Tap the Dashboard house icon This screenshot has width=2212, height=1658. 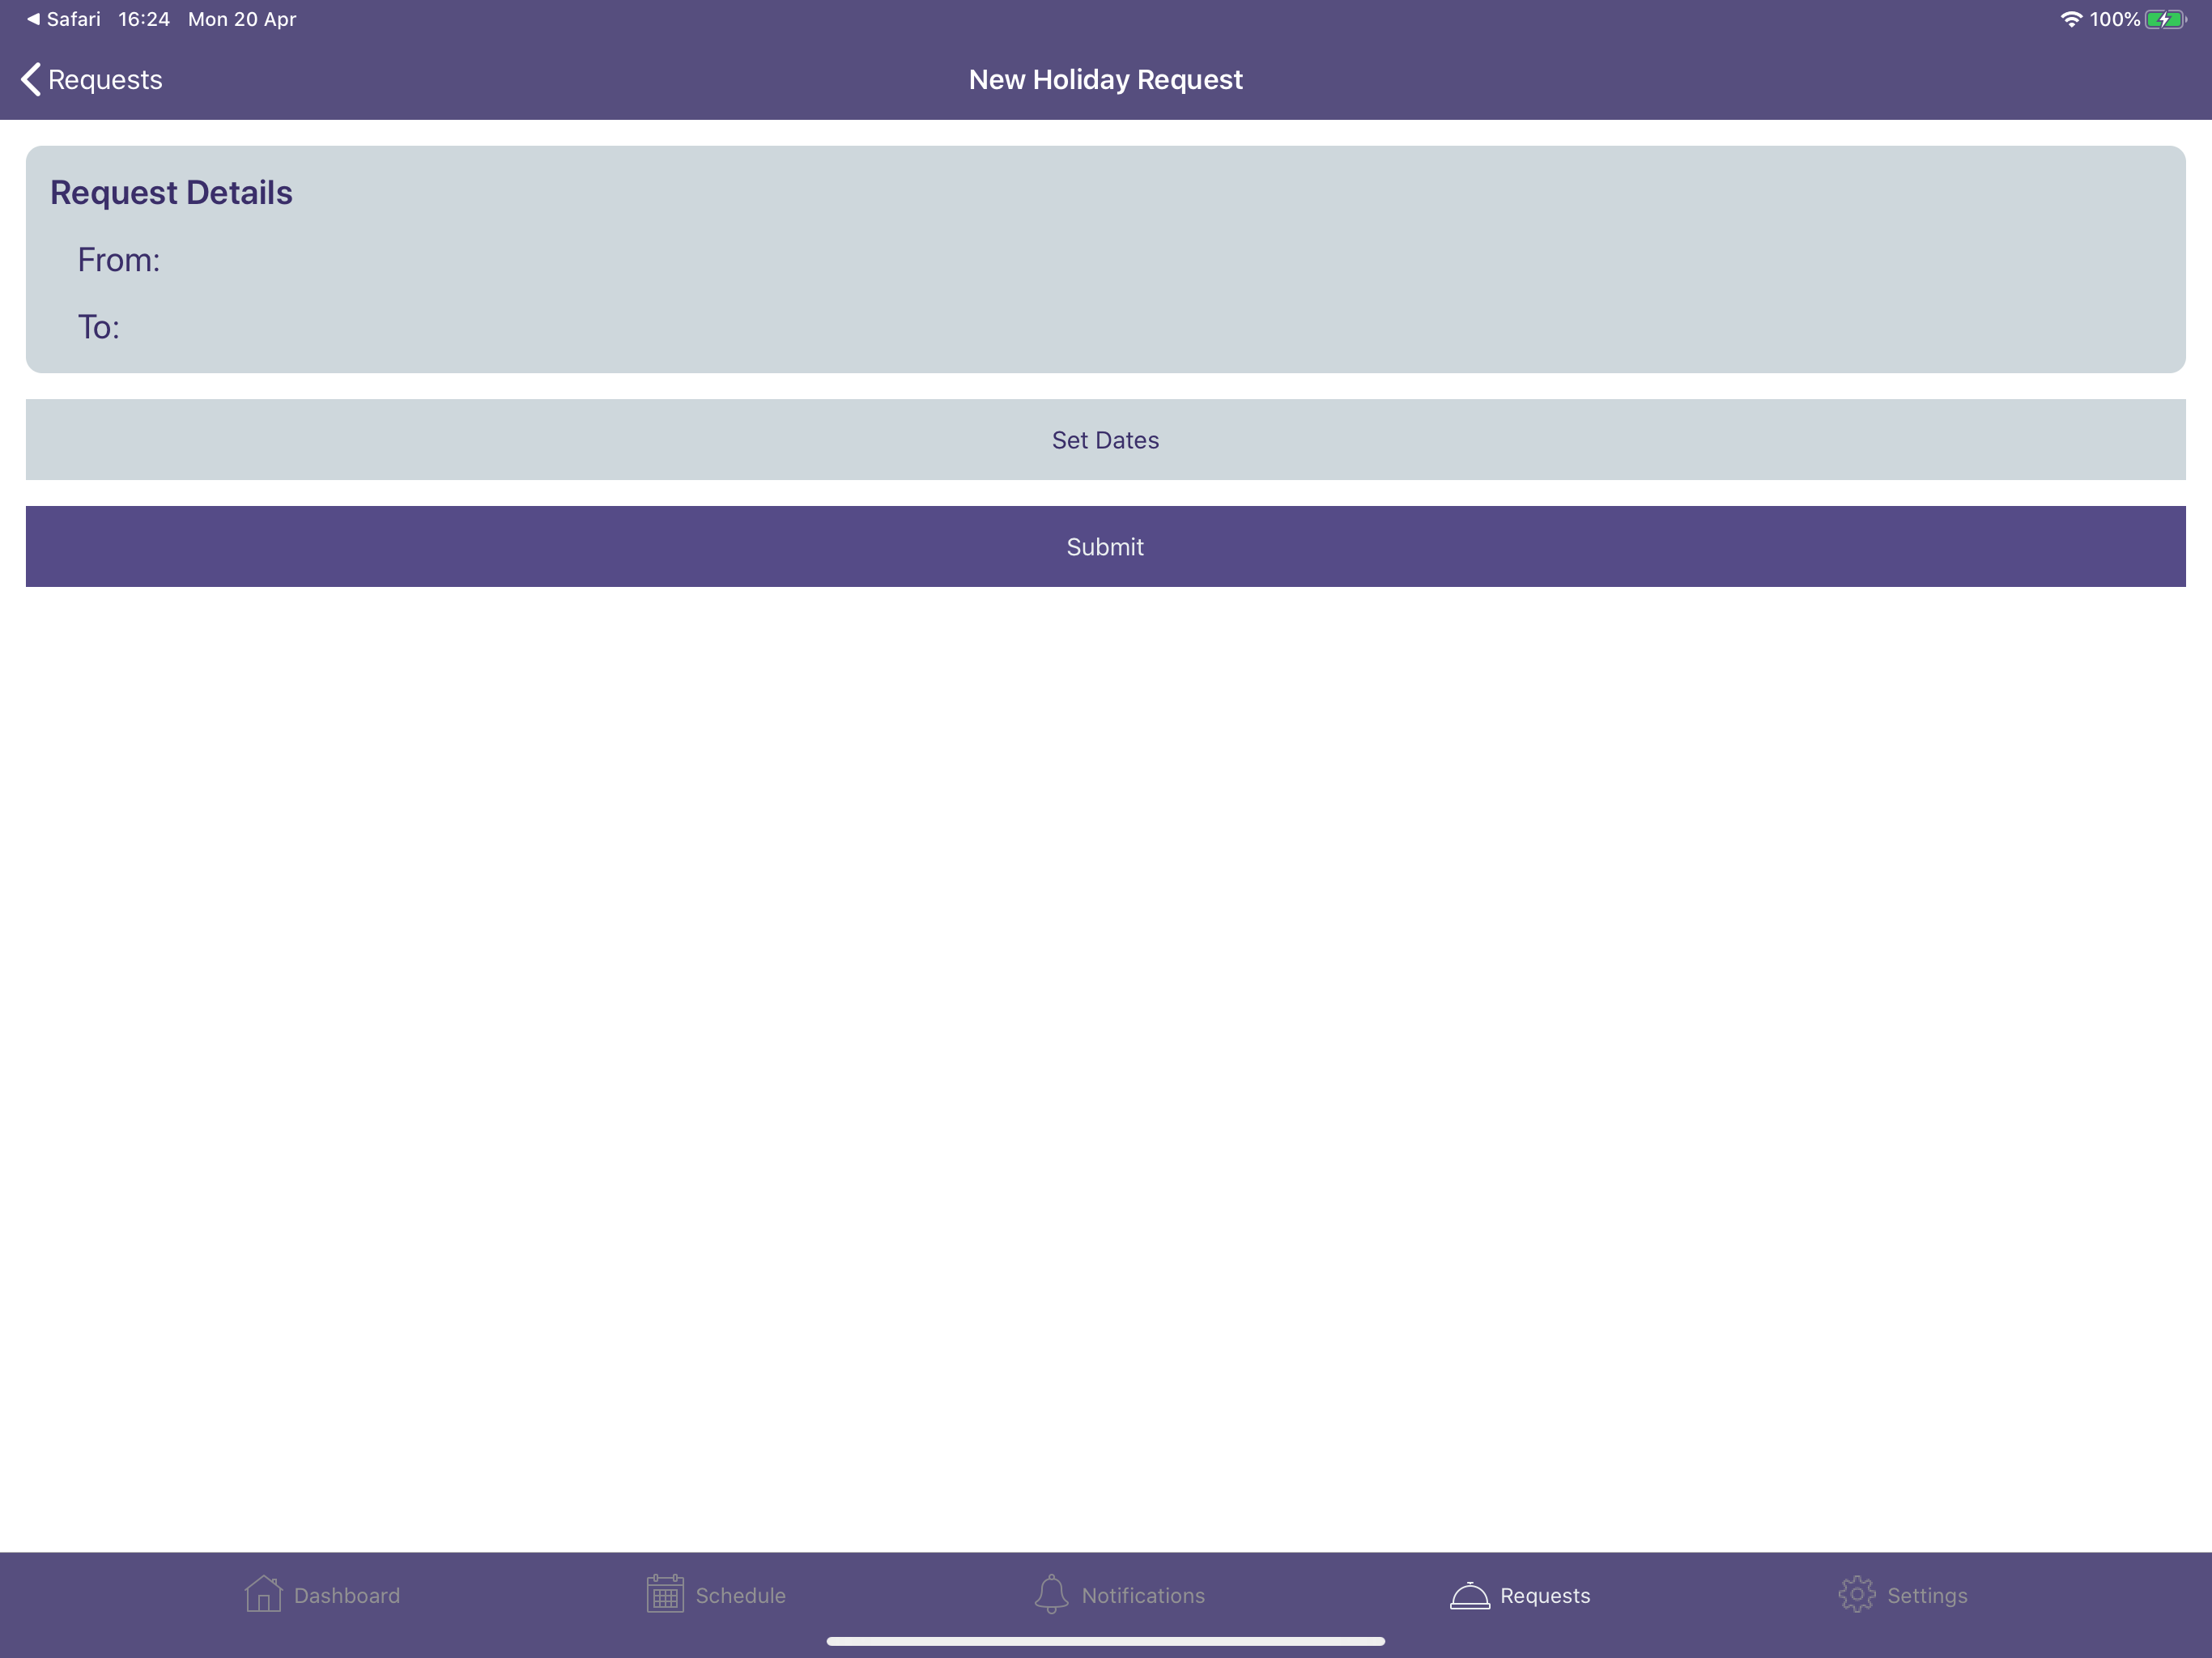(263, 1594)
